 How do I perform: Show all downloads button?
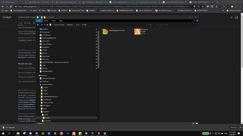[233, 127]
